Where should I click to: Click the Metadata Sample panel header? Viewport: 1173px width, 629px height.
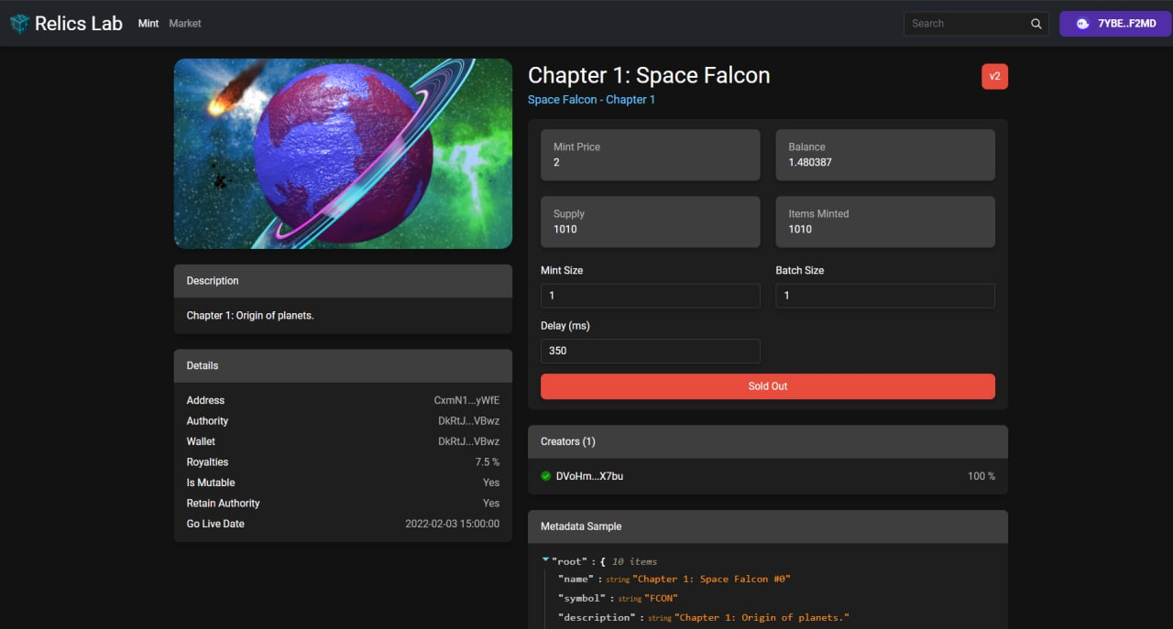pyautogui.click(x=768, y=526)
